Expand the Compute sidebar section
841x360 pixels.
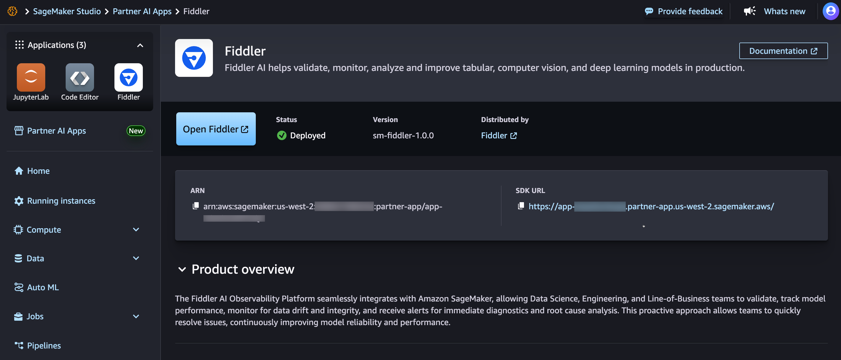click(136, 229)
